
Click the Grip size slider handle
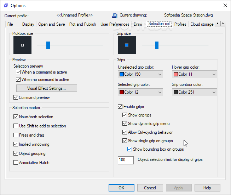pyautogui.click(x=157, y=45)
